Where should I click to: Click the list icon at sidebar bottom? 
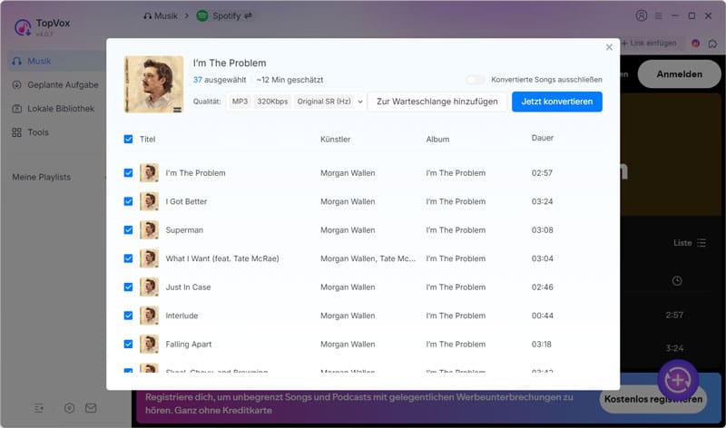point(39,408)
